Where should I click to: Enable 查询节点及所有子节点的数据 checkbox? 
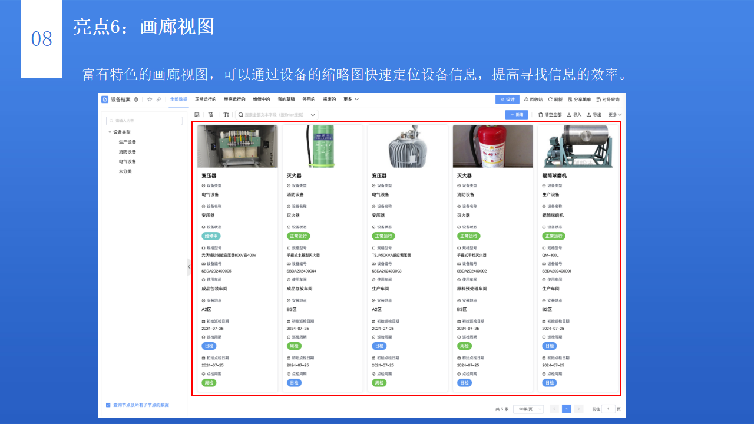[107, 405]
